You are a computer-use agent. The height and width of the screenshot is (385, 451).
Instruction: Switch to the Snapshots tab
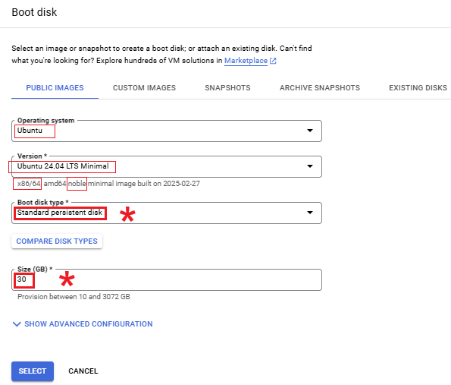227,88
